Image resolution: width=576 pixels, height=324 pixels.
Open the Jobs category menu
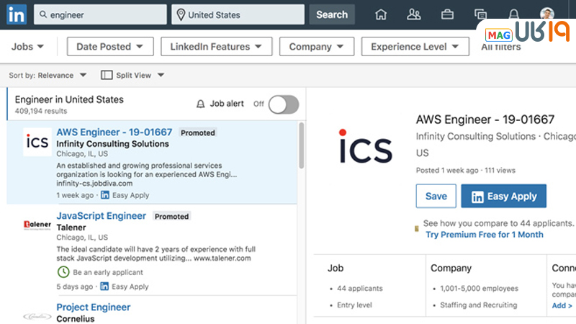(27, 47)
